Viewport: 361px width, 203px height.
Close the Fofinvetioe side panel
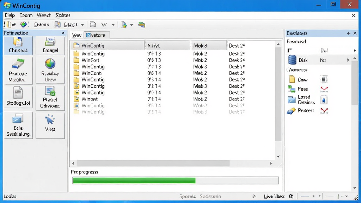coord(63,33)
